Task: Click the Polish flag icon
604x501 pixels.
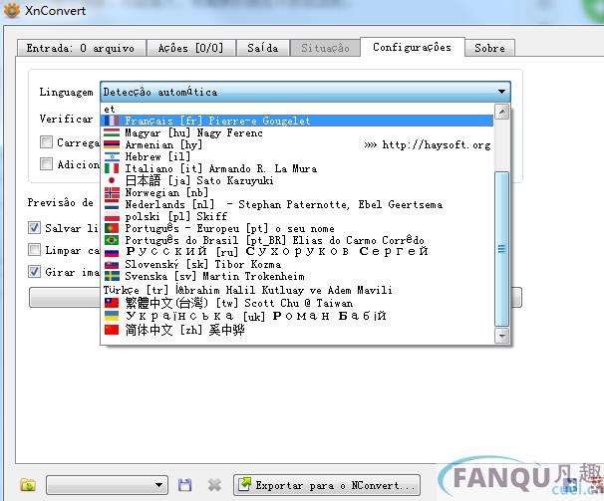Action: (x=112, y=216)
